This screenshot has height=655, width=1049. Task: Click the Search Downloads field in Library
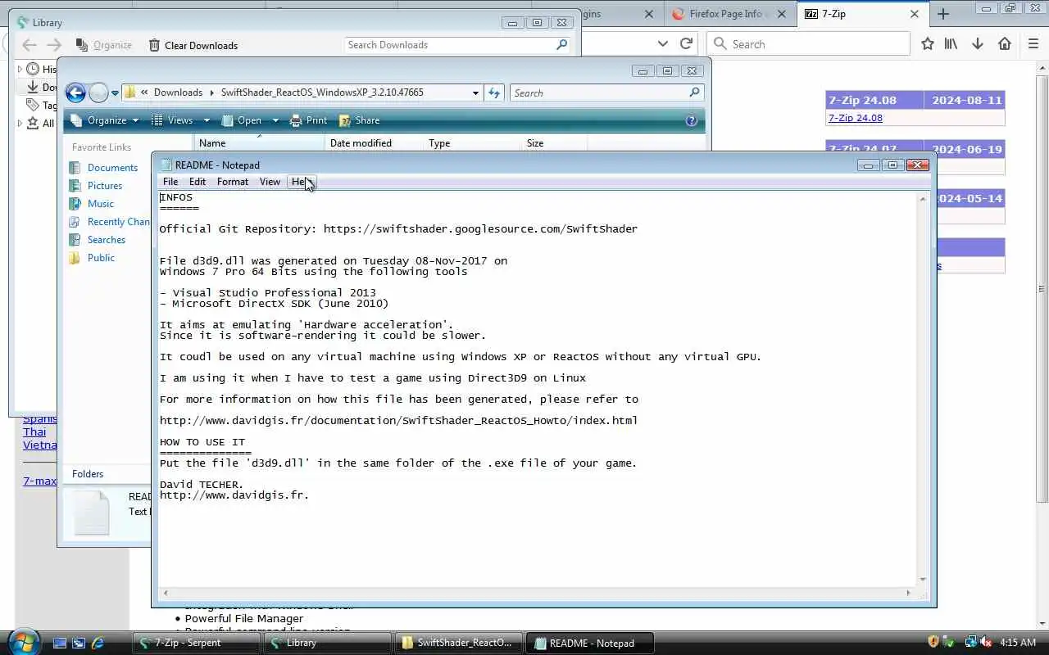click(x=458, y=45)
